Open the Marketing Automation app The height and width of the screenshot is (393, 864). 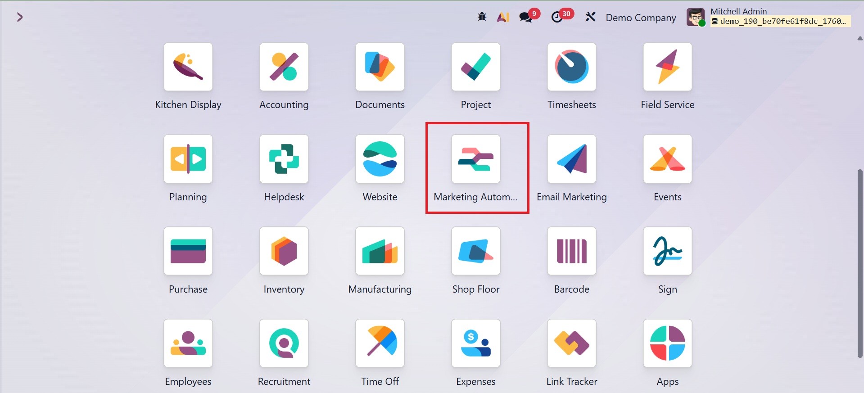pyautogui.click(x=476, y=159)
